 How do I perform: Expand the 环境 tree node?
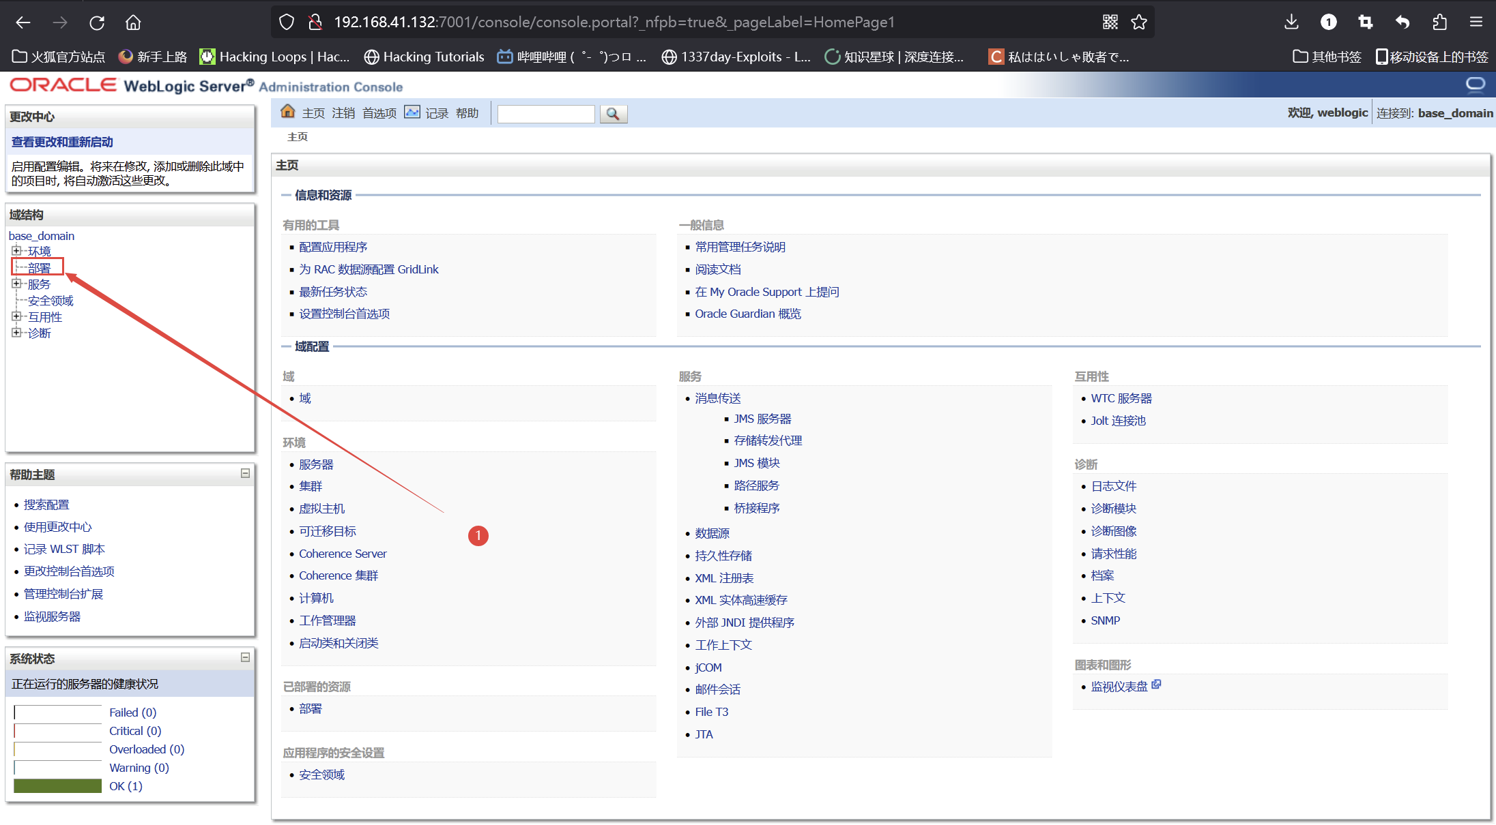pyautogui.click(x=16, y=251)
